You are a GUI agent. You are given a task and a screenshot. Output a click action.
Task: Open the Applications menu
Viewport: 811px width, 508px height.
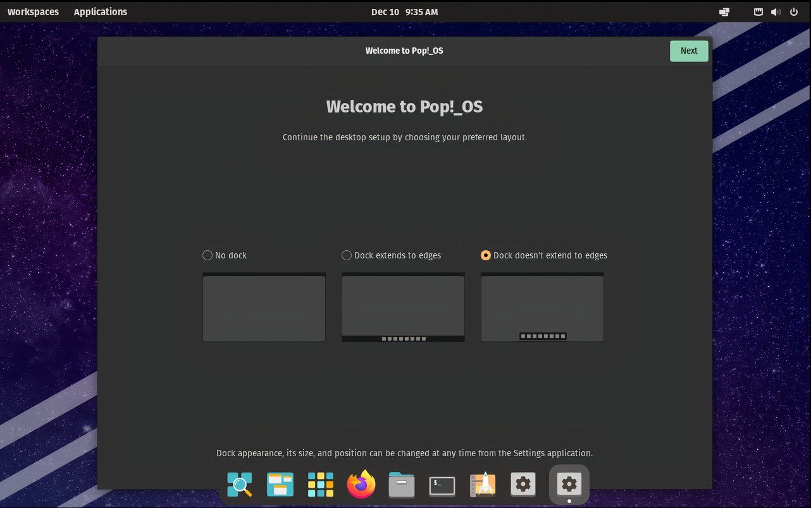tap(100, 11)
